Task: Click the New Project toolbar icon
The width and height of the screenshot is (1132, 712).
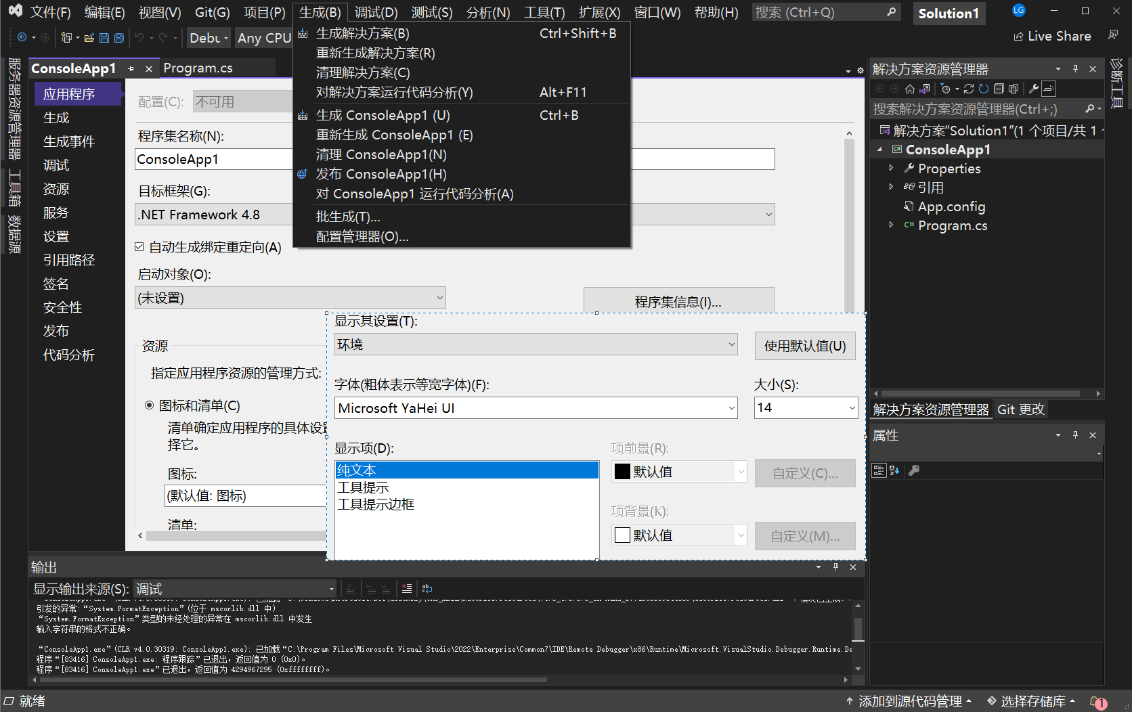Action: click(66, 38)
